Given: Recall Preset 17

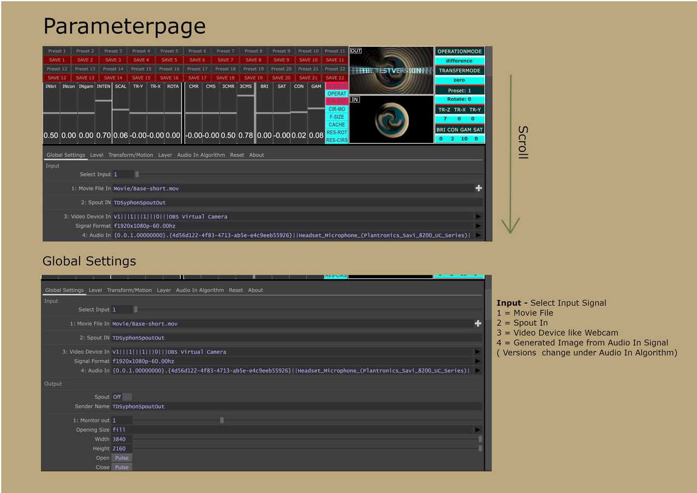Looking at the screenshot, I should [197, 69].
